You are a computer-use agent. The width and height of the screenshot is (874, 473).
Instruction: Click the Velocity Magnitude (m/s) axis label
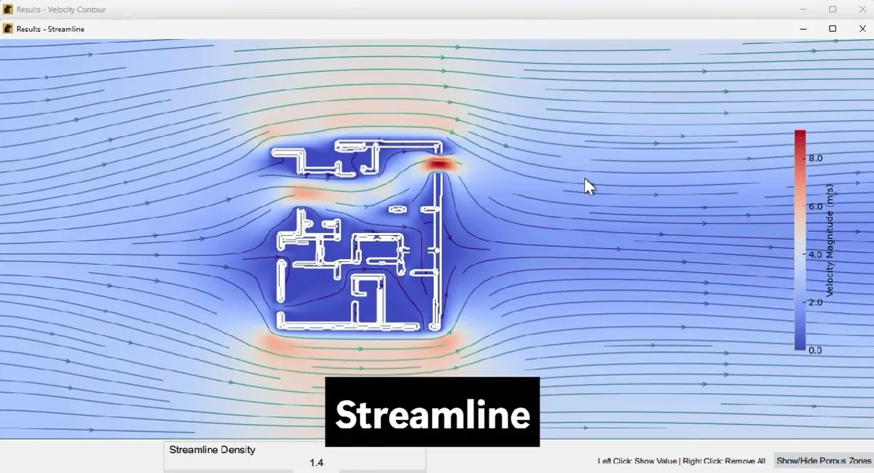(830, 240)
